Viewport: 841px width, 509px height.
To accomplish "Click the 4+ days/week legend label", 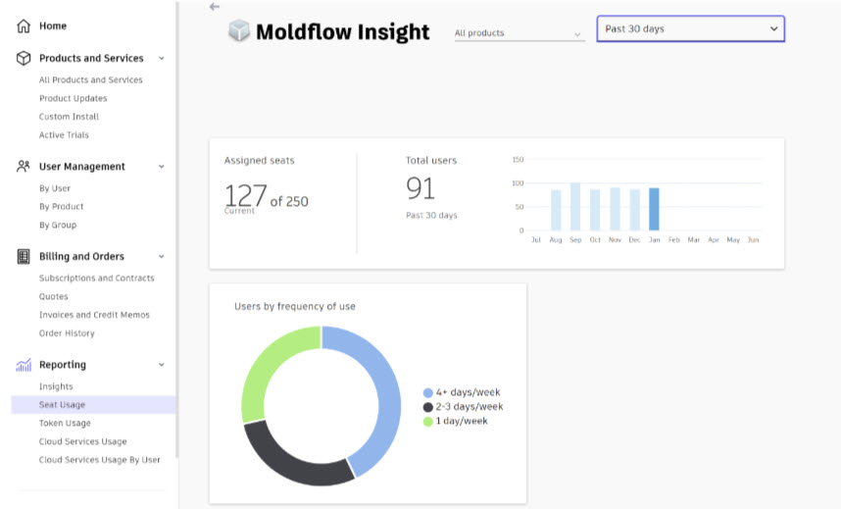I will point(468,392).
